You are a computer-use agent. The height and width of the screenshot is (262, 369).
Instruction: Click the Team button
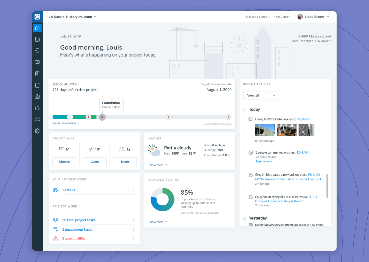coord(125,162)
